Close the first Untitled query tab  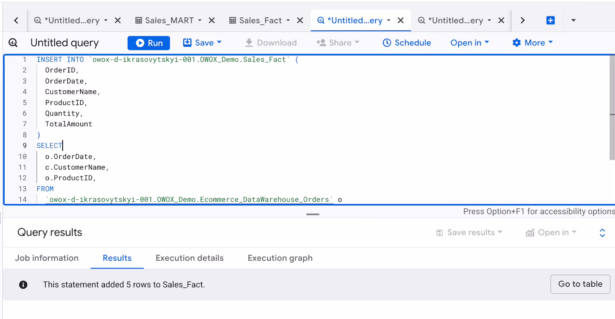[x=118, y=20]
